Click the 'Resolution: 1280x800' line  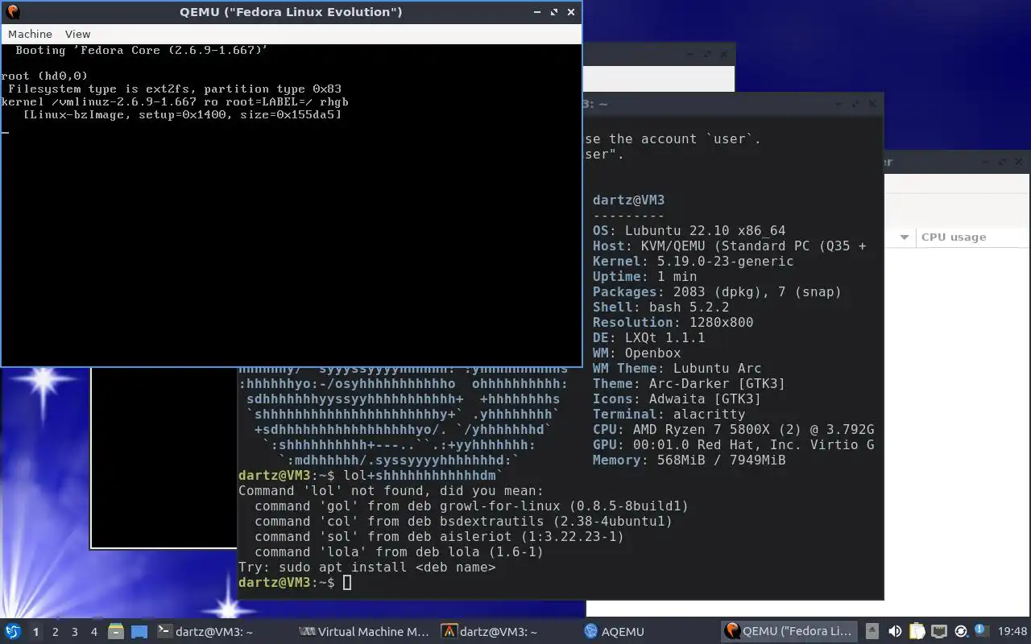[x=673, y=322]
